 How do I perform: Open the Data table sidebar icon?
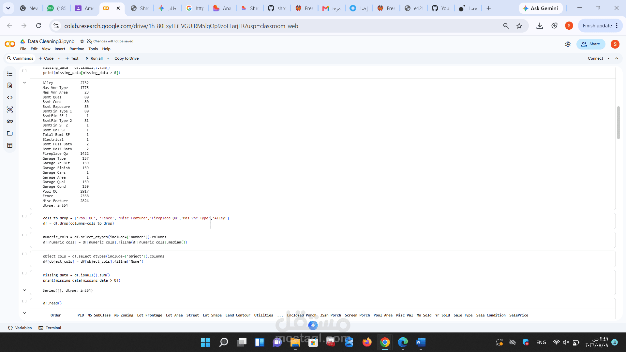(10, 145)
